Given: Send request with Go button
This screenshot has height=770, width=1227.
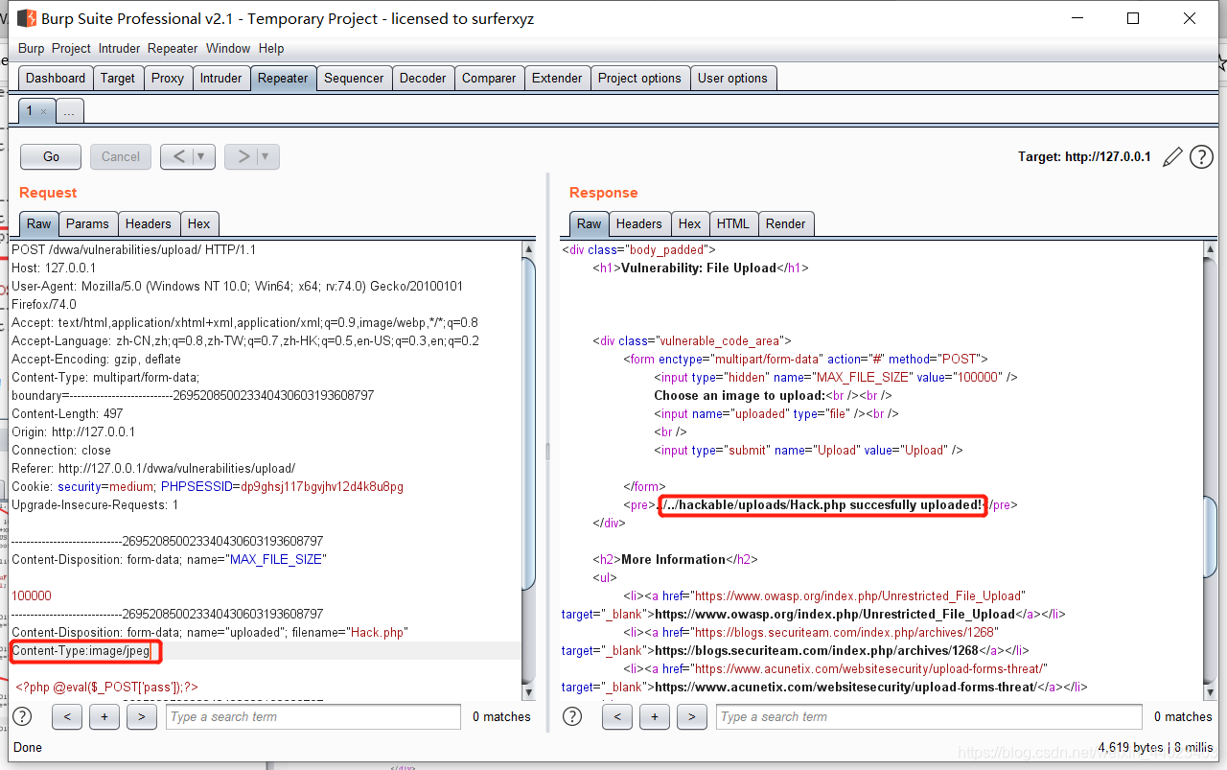Looking at the screenshot, I should point(51,156).
